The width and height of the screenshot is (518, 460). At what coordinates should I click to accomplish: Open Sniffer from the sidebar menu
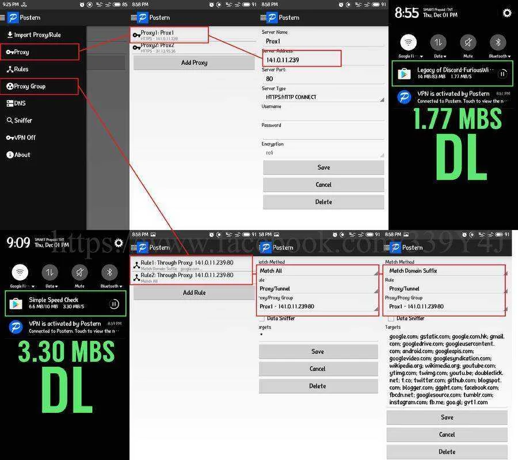coord(19,120)
